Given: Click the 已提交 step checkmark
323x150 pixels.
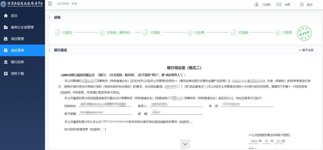Looking at the screenshot, I should click(x=58, y=33).
